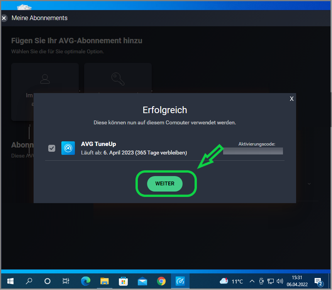Click the 'AVG TuneUp' product name

pos(98,144)
